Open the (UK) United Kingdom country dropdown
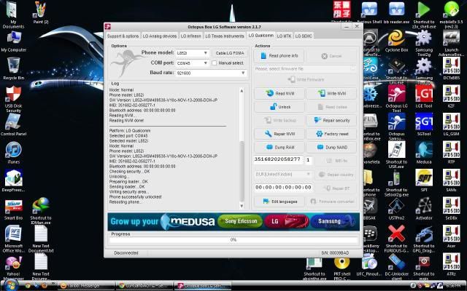The image size is (467, 291). [x=282, y=175]
